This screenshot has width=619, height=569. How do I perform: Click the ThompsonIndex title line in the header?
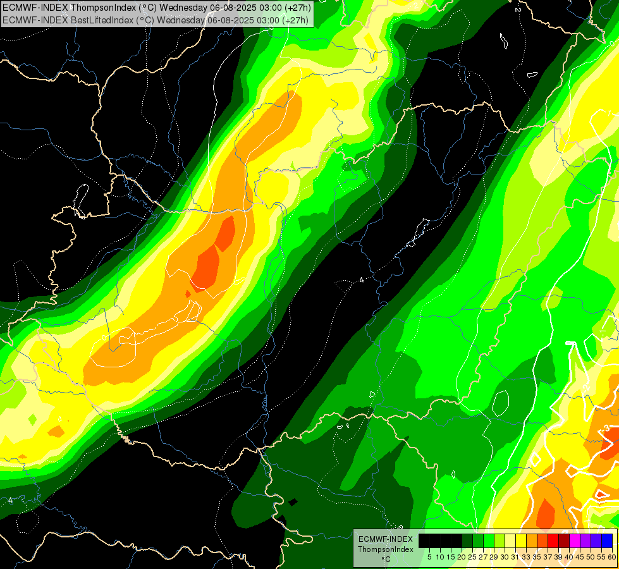(157, 7)
